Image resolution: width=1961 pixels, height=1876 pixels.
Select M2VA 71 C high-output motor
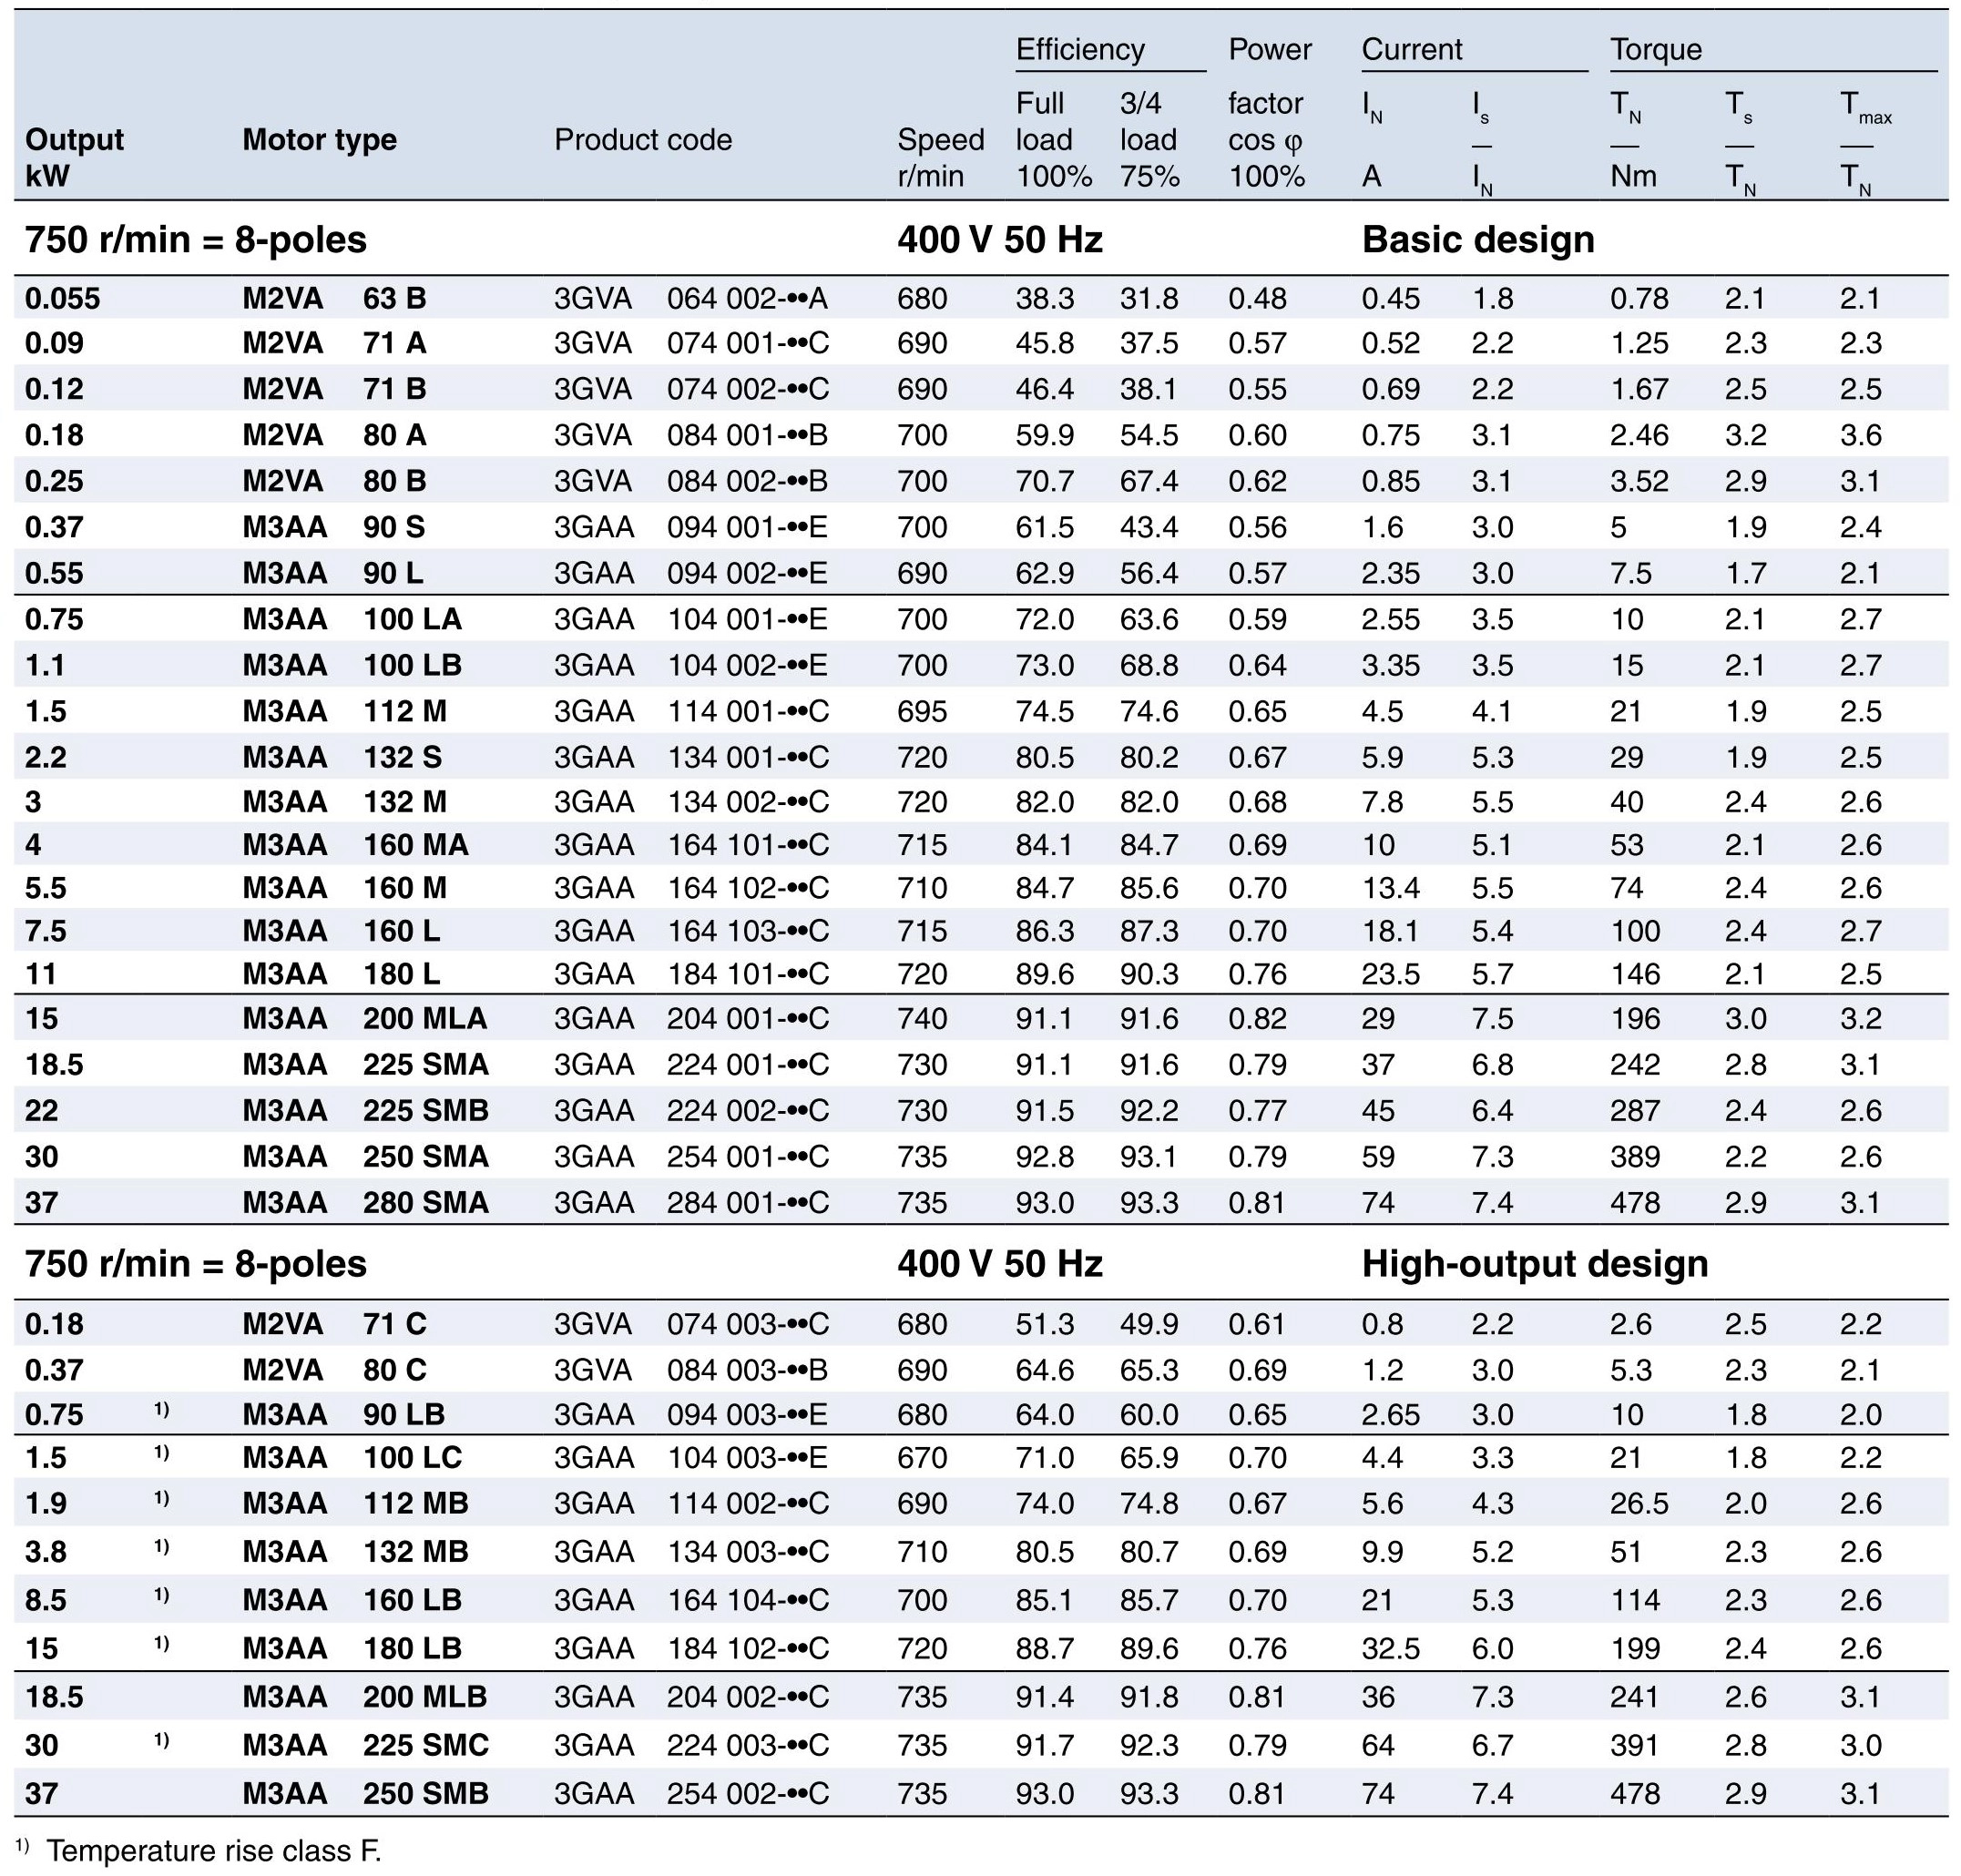click(334, 1324)
